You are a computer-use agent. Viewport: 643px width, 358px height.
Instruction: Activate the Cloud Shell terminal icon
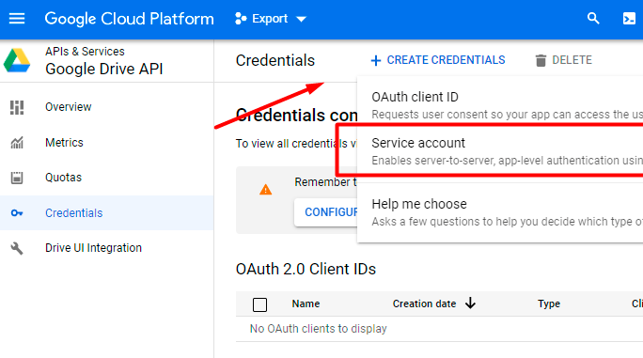[629, 19]
